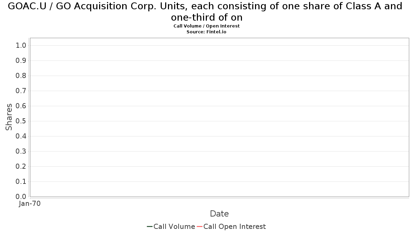This screenshot has height=232, width=413.
Task: Open the Source: Fintel.io credit text
Action: click(206, 32)
